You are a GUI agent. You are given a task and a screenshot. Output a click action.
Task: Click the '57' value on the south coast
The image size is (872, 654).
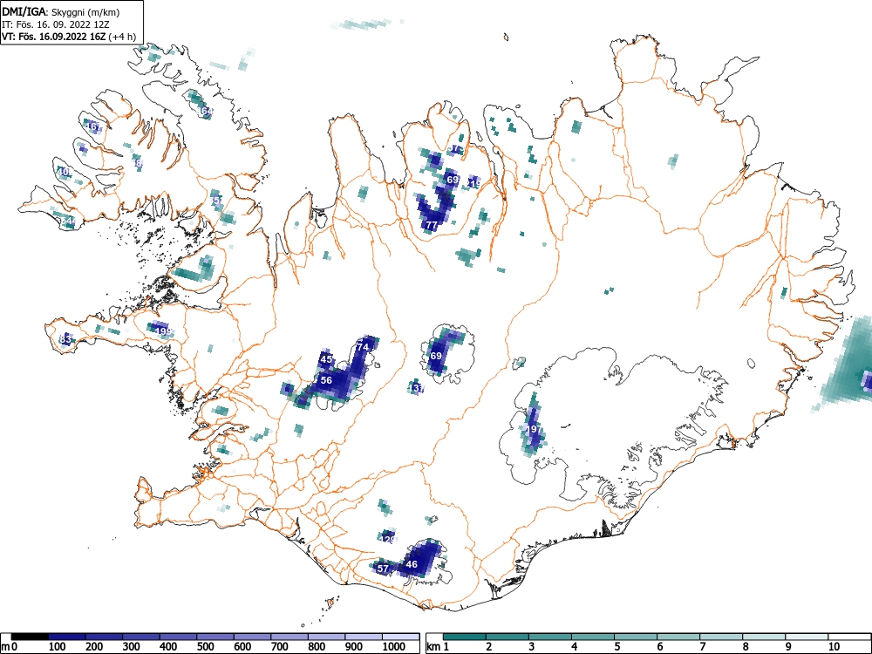pyautogui.click(x=383, y=569)
